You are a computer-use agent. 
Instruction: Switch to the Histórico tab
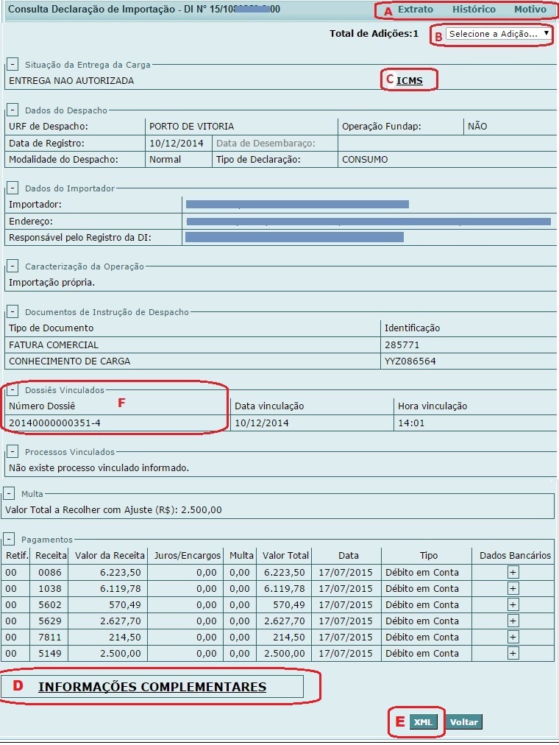(474, 10)
